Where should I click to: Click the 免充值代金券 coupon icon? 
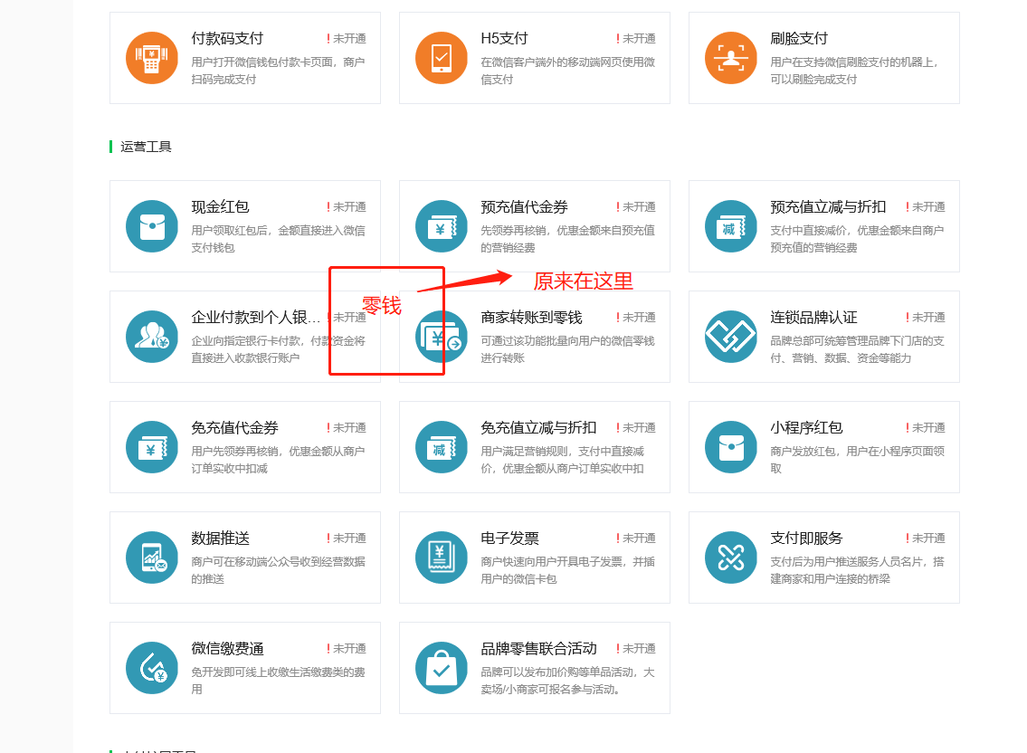[x=152, y=447]
